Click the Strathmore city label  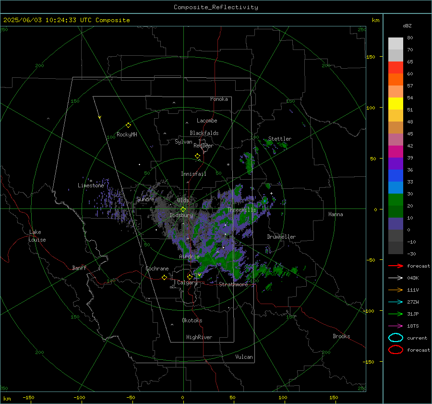[x=233, y=284]
